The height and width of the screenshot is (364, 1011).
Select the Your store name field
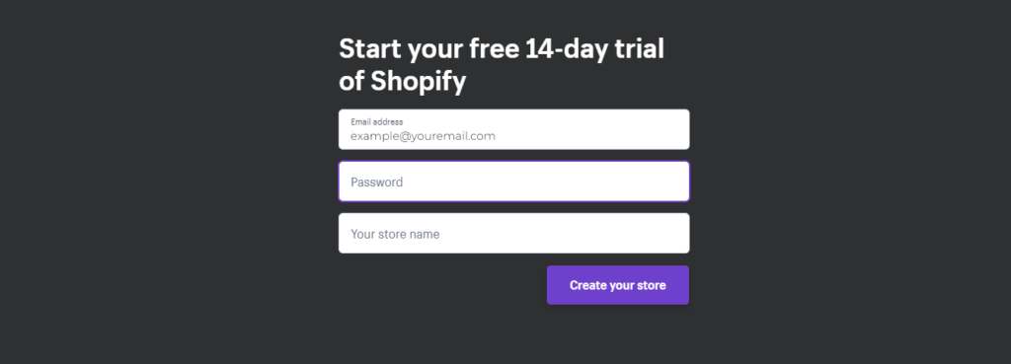[x=513, y=233]
